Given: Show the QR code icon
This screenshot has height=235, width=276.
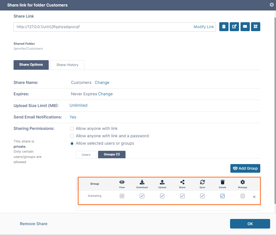Looking at the screenshot, I should point(255,27).
